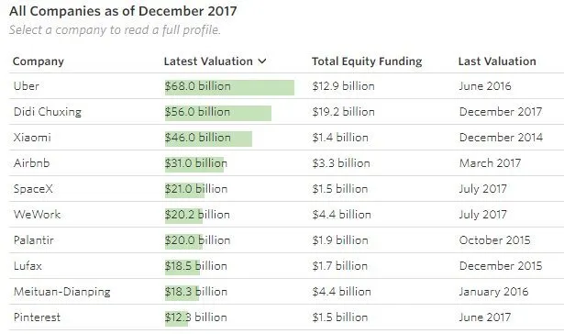Click Airbnb's $3.3 billion funding cell
The width and height of the screenshot is (564, 334).
tap(341, 163)
